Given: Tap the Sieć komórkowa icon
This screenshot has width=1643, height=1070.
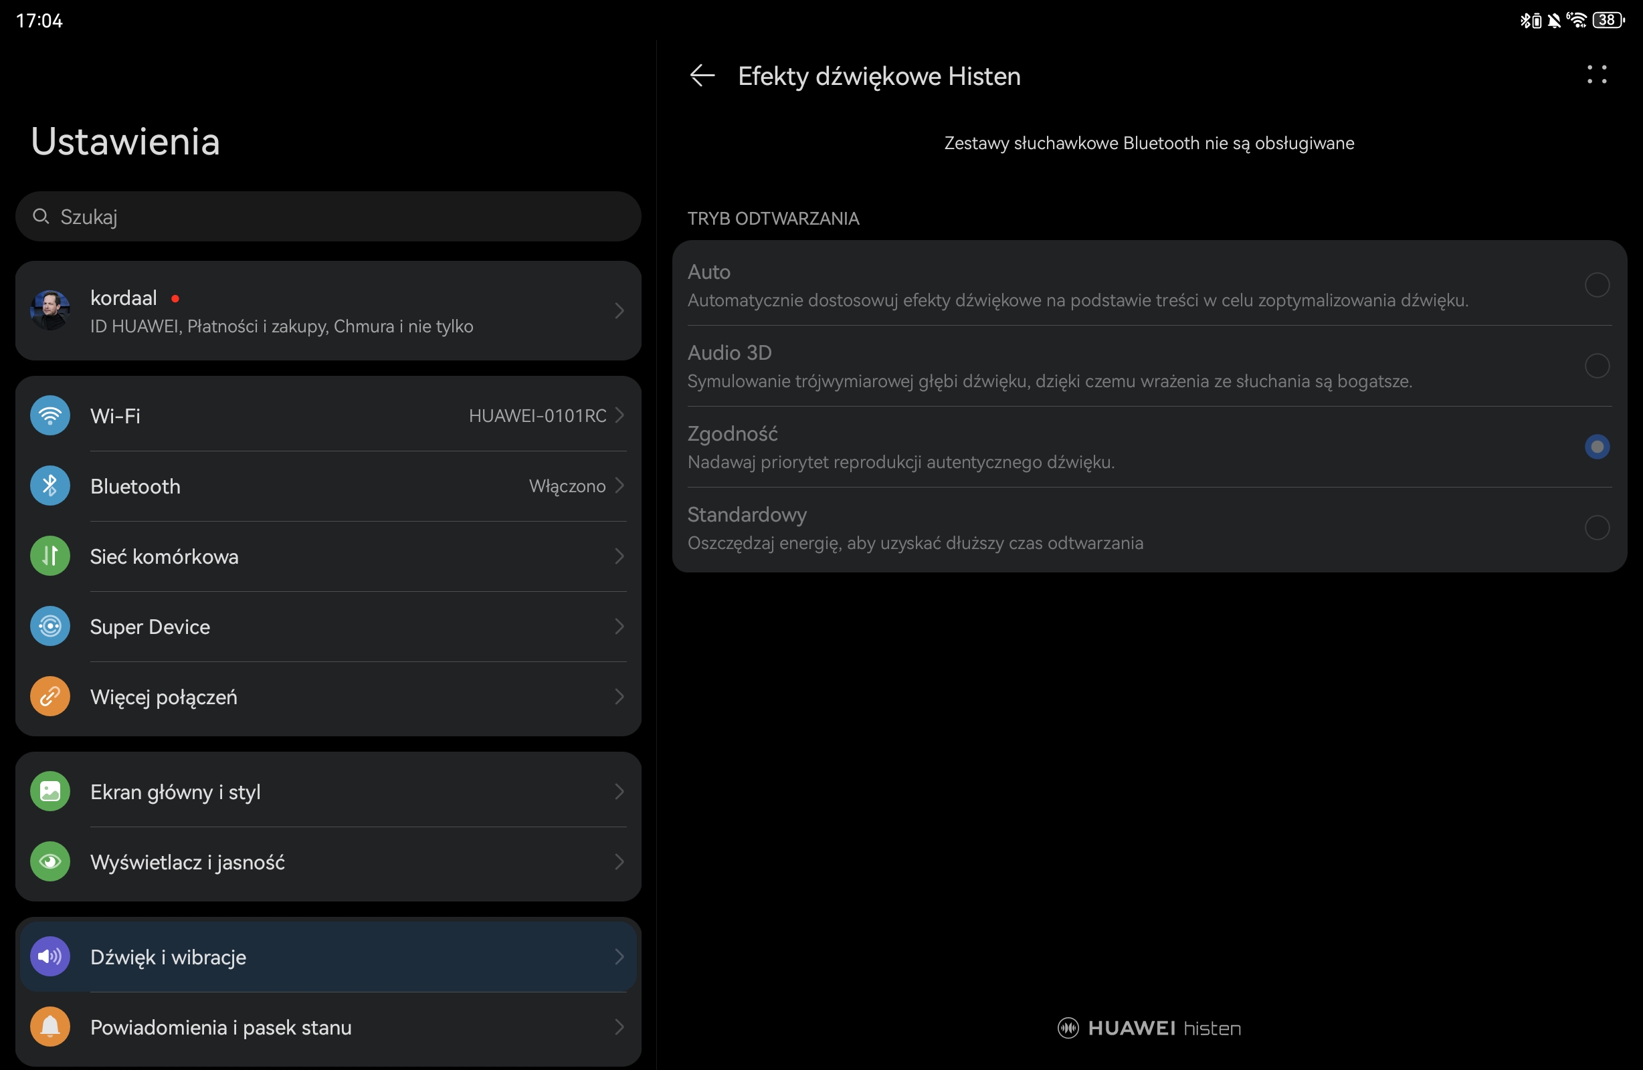Looking at the screenshot, I should 50,556.
